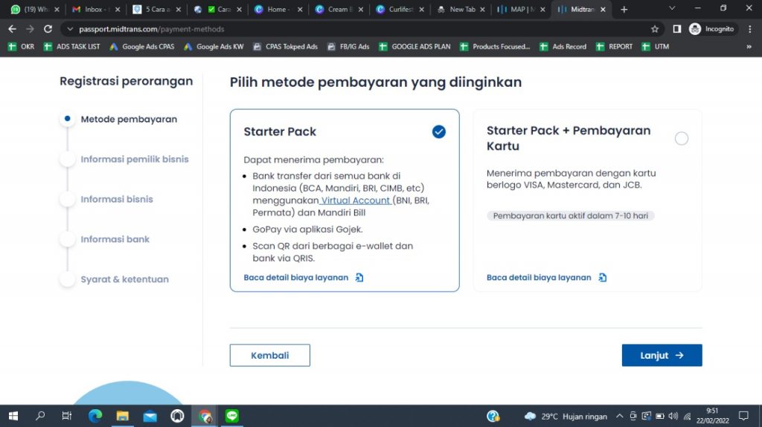Open the UTM bookmark
Screen dimensions: 762x427
(x=655, y=47)
